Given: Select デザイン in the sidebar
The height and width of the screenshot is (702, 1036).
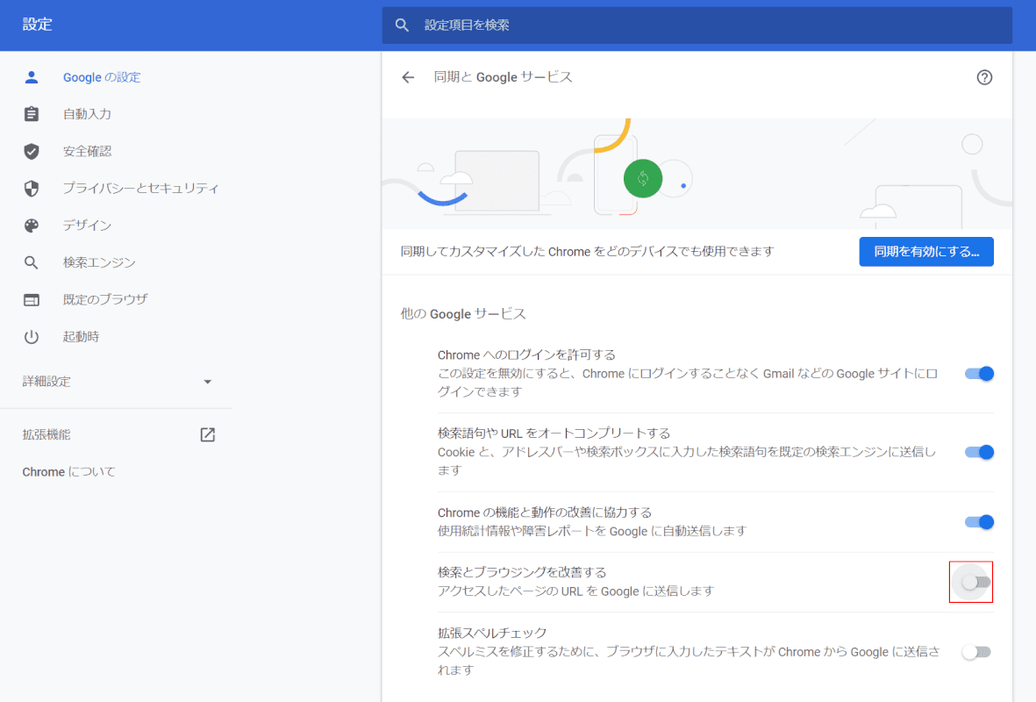Looking at the screenshot, I should tap(87, 226).
